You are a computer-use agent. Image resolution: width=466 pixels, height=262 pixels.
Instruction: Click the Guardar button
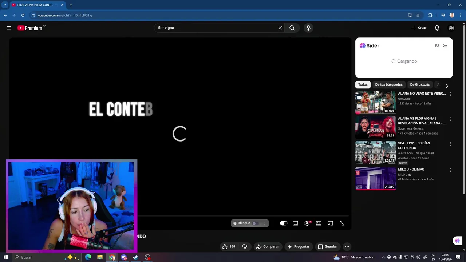[327, 247]
